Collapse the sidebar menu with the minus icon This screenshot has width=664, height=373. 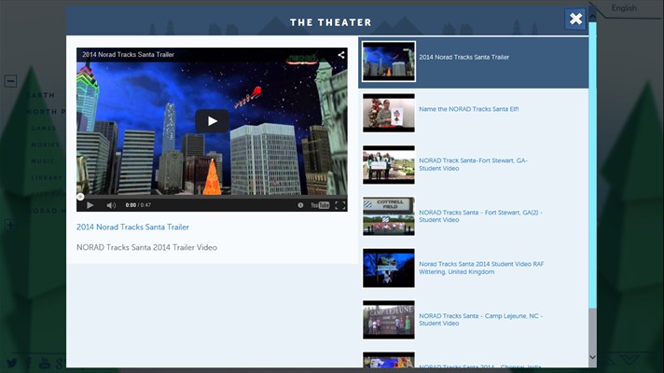[x=10, y=81]
